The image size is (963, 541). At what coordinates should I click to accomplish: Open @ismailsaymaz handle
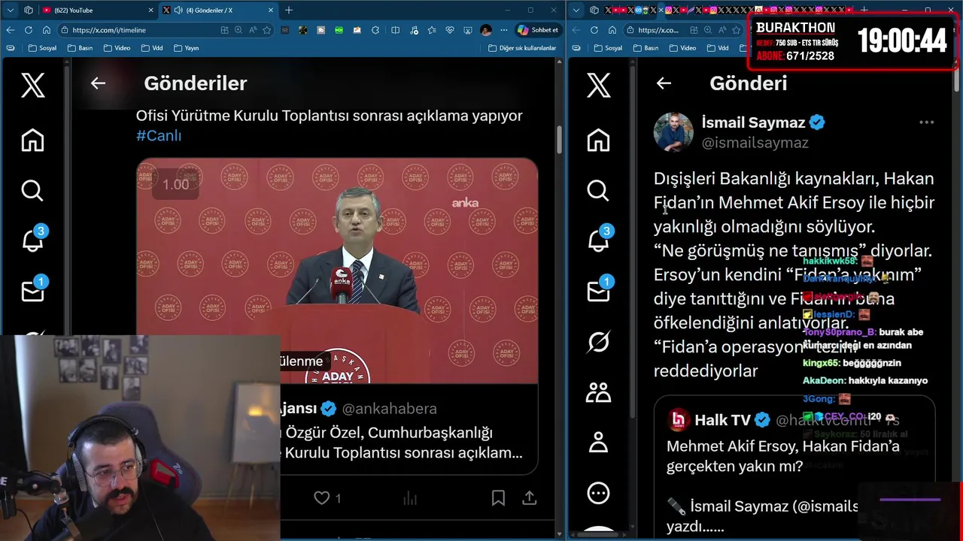click(x=755, y=143)
